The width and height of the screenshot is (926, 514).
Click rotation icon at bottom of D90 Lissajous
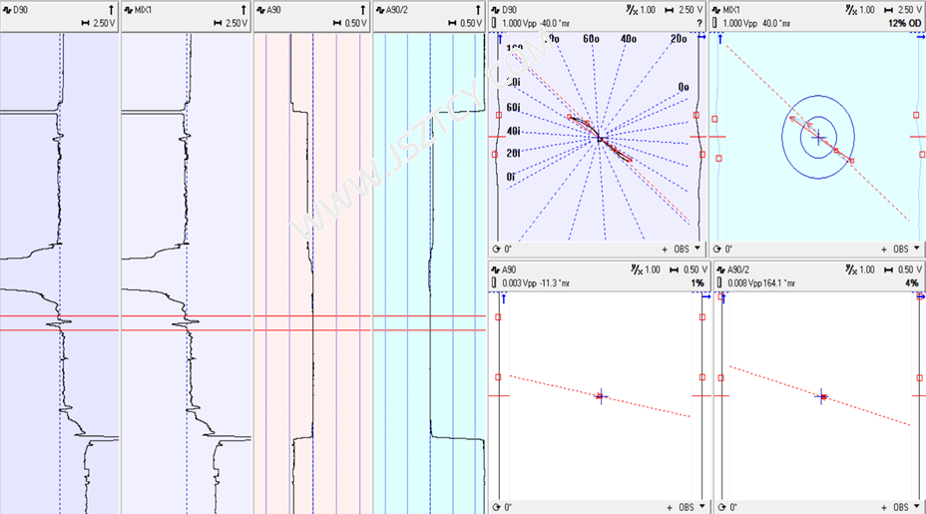(496, 249)
